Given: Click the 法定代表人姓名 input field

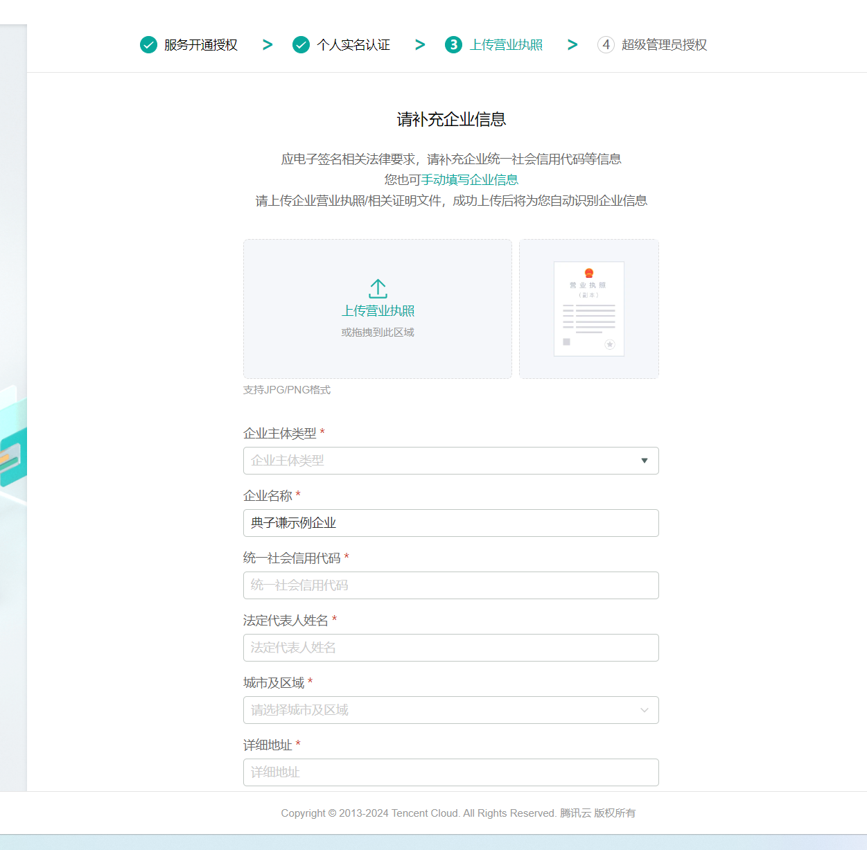Looking at the screenshot, I should (x=450, y=648).
